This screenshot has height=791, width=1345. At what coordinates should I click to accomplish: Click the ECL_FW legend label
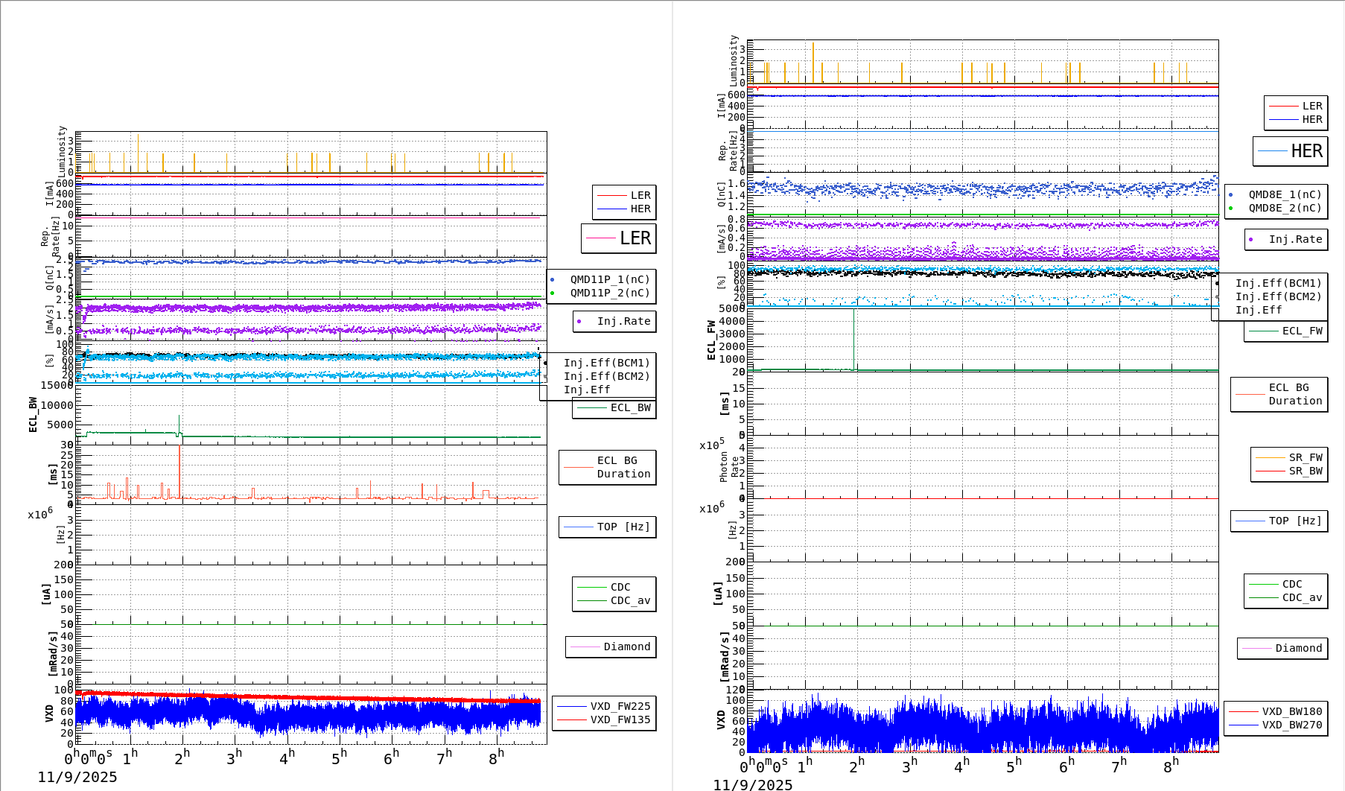(x=1302, y=331)
